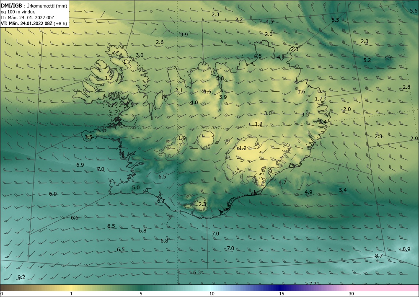The width and height of the screenshot is (419, 297).
Task: Click the 'IT: Mán. 24. 01. 2022 00Z' line
Action: (x=28, y=18)
